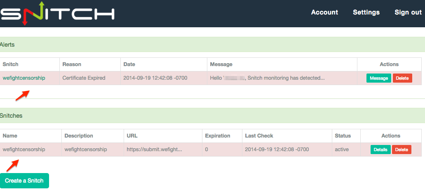Click the alert message starting with Hello

pyautogui.click(x=267, y=78)
